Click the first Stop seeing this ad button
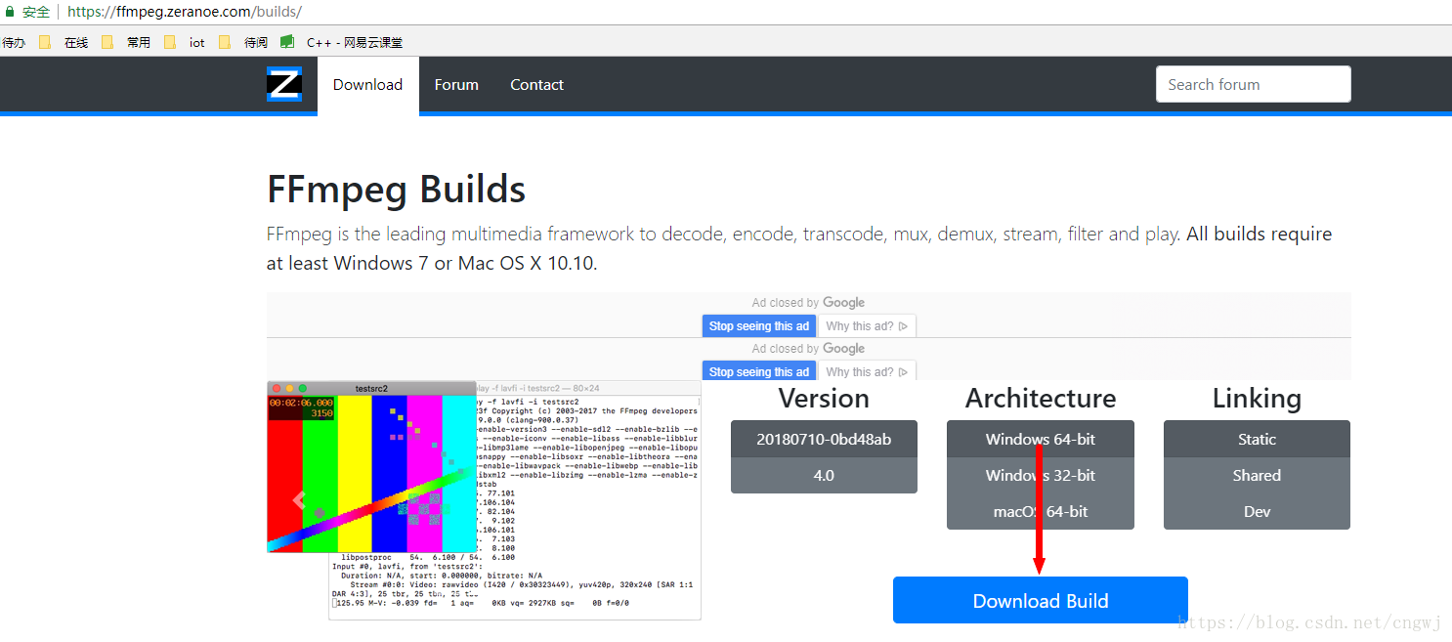The image size is (1452, 642). pos(759,325)
